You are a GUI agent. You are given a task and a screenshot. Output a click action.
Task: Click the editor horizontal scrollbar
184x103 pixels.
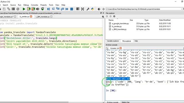[34, 102]
